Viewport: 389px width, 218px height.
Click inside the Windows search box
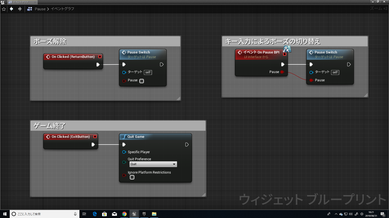[x=42, y=214]
